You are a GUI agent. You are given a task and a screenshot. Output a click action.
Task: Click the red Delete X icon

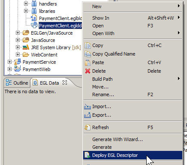tap(87, 71)
